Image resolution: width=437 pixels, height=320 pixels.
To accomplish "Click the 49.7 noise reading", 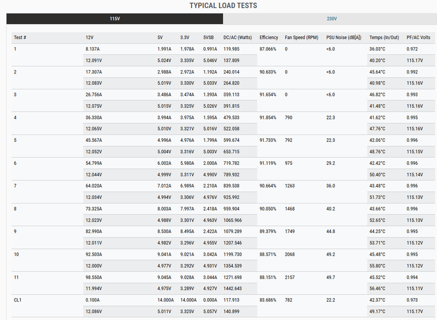I will (331, 277).
